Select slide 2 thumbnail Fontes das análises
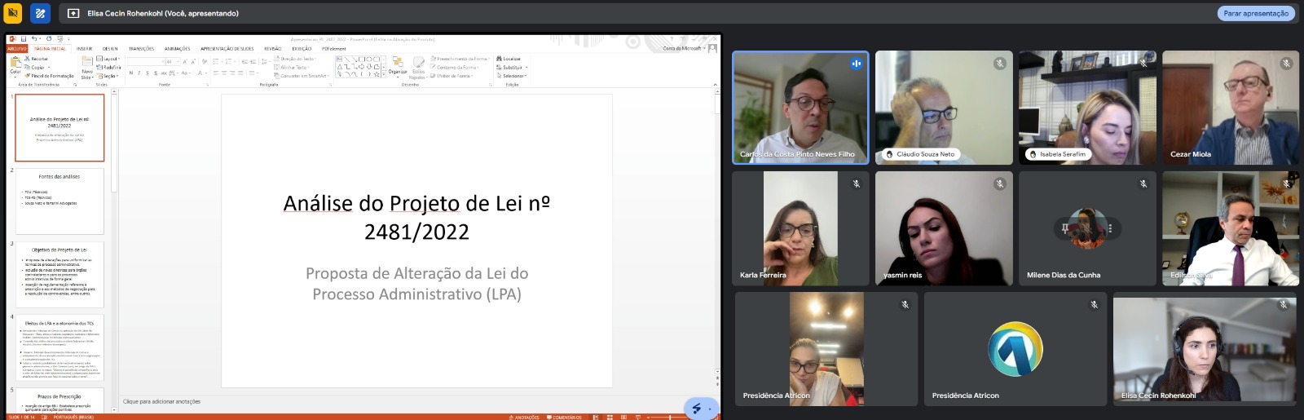 [x=59, y=201]
